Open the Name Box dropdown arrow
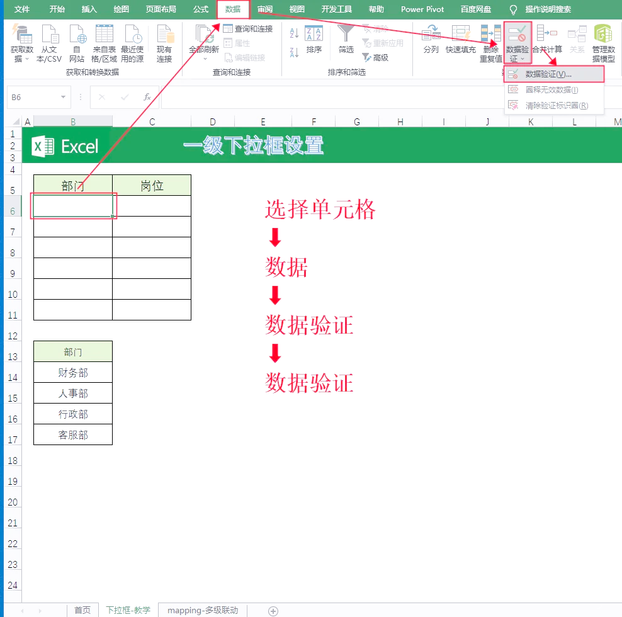Image resolution: width=622 pixels, height=617 pixels. [63, 97]
